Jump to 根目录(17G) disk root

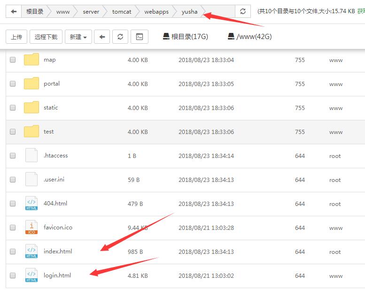186,37
